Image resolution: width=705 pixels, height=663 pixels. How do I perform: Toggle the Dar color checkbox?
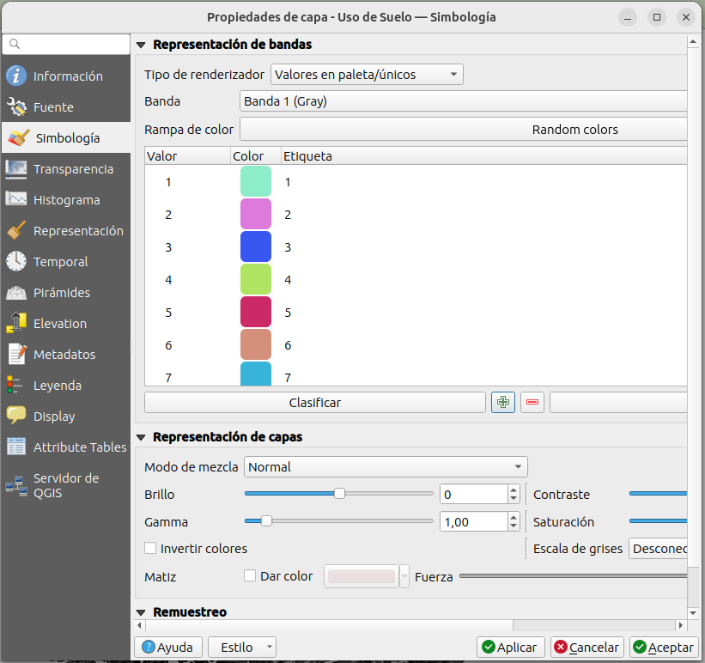click(x=250, y=576)
